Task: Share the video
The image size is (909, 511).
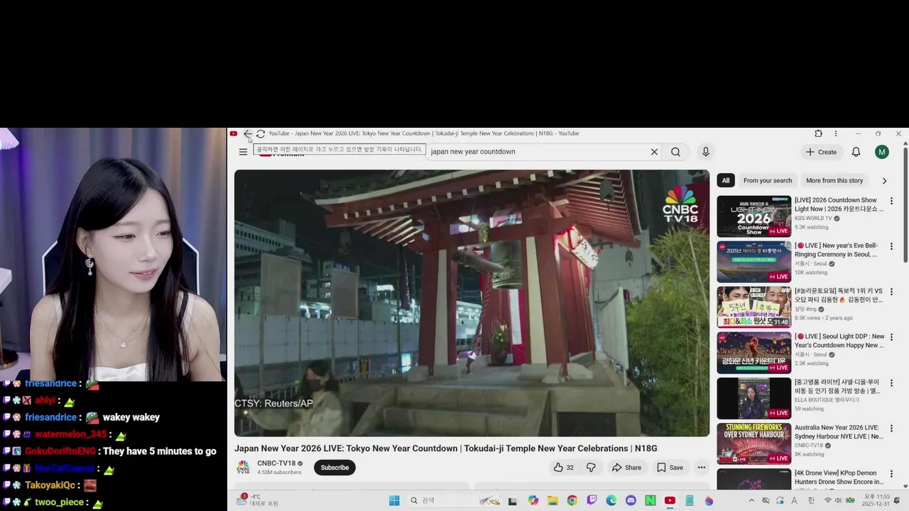Action: tap(626, 468)
